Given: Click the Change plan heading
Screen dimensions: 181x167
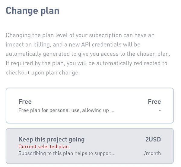Looking at the screenshot, I should tap(33, 11).
